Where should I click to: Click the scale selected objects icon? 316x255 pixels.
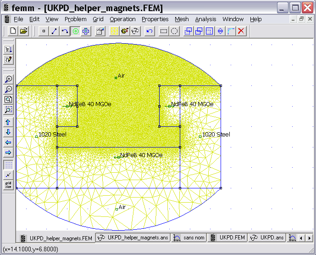click(210, 31)
